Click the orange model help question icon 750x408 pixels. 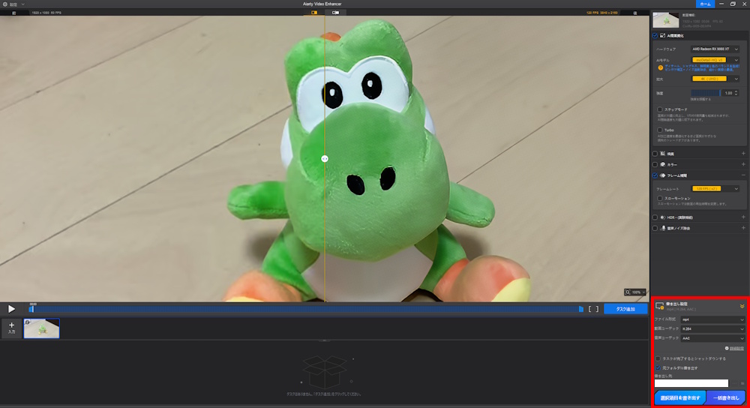pos(661,68)
